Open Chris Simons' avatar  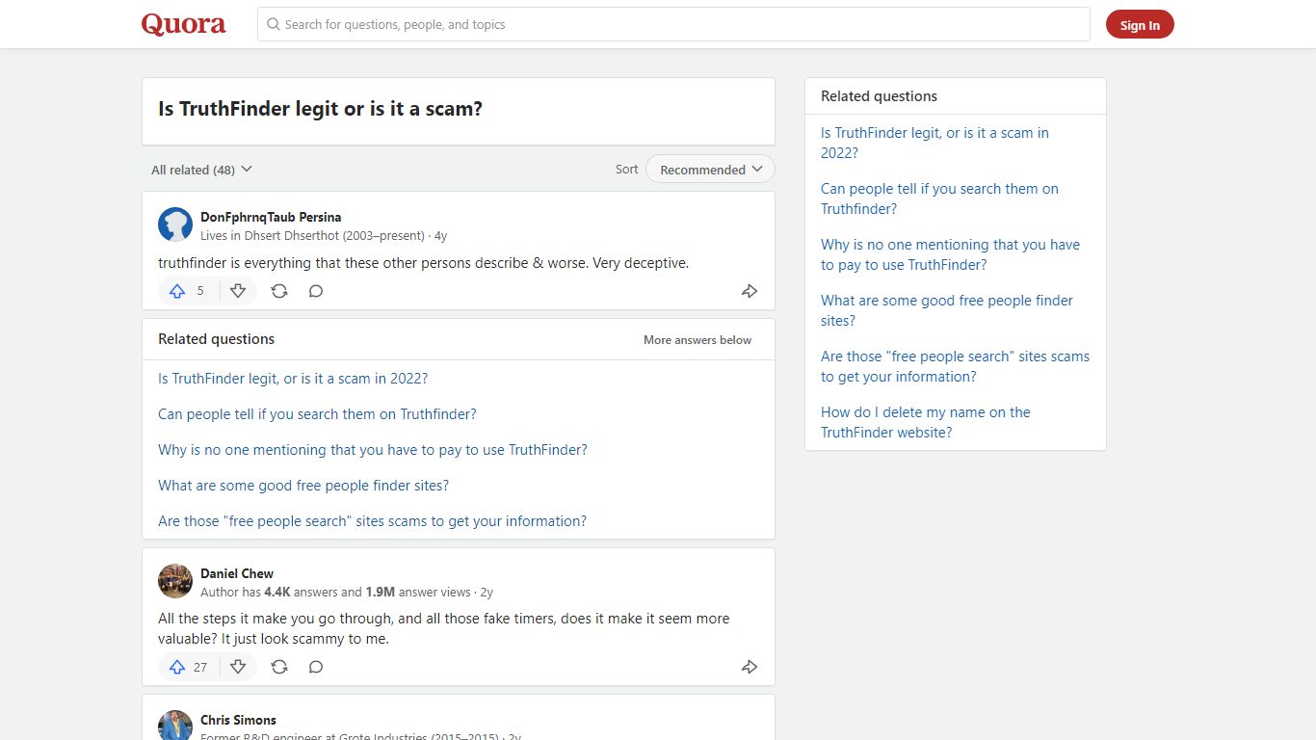(x=175, y=726)
